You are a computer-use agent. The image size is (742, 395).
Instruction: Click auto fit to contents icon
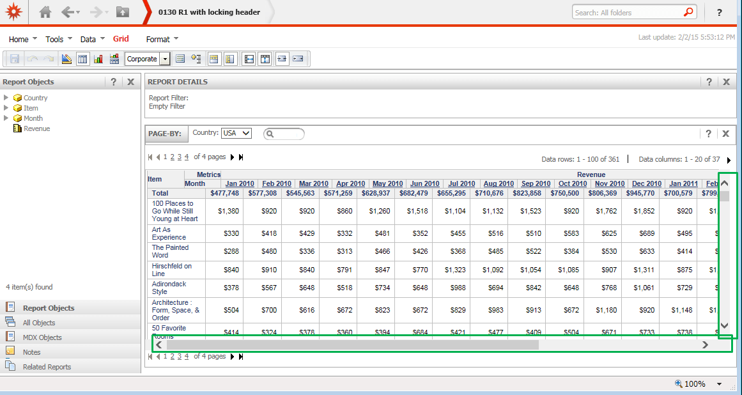point(249,59)
